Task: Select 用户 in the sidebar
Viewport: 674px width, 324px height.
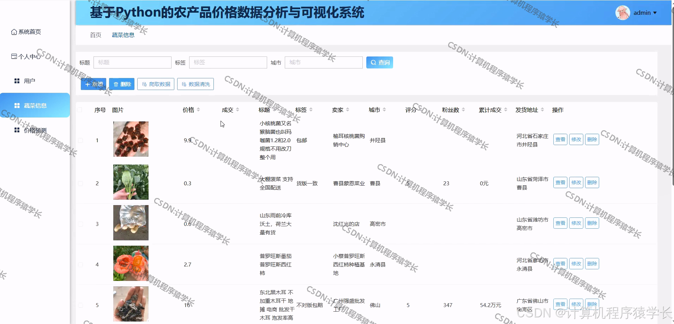Action: (29, 81)
